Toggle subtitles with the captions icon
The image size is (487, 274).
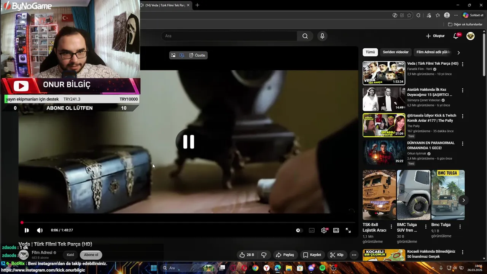(312, 230)
